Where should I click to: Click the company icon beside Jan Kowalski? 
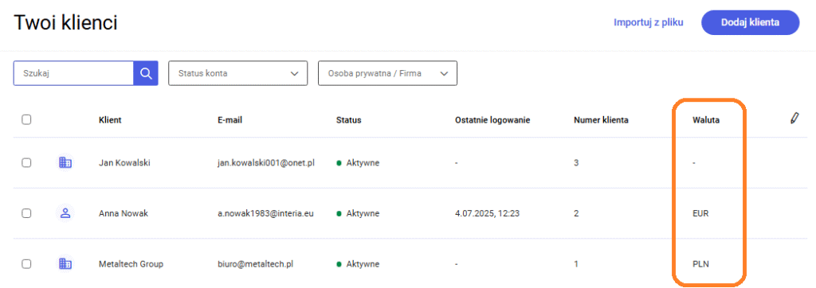point(65,163)
